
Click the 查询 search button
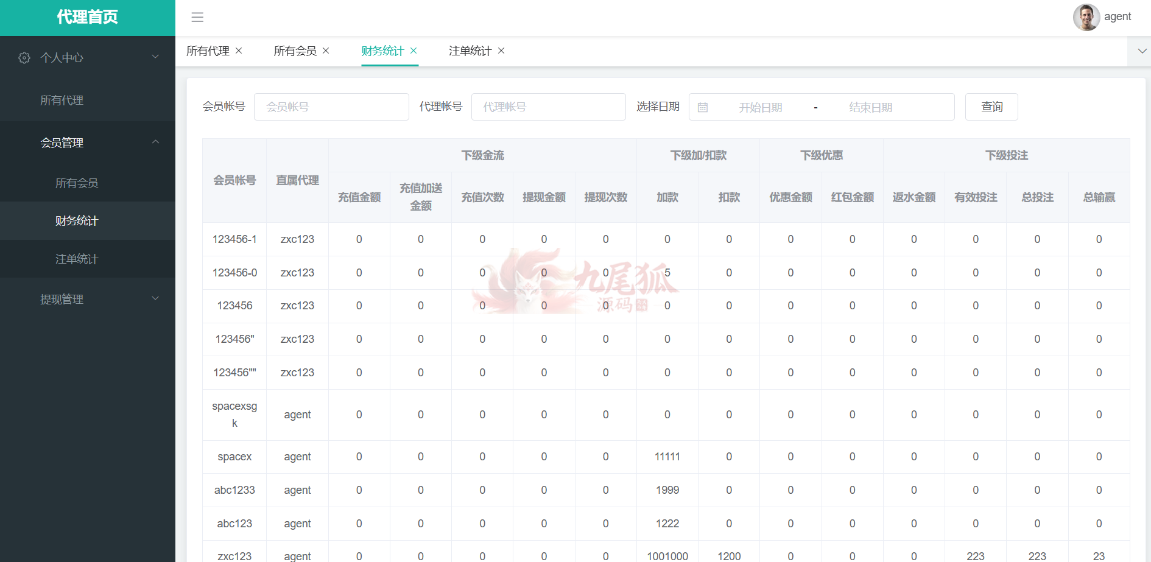pos(991,107)
